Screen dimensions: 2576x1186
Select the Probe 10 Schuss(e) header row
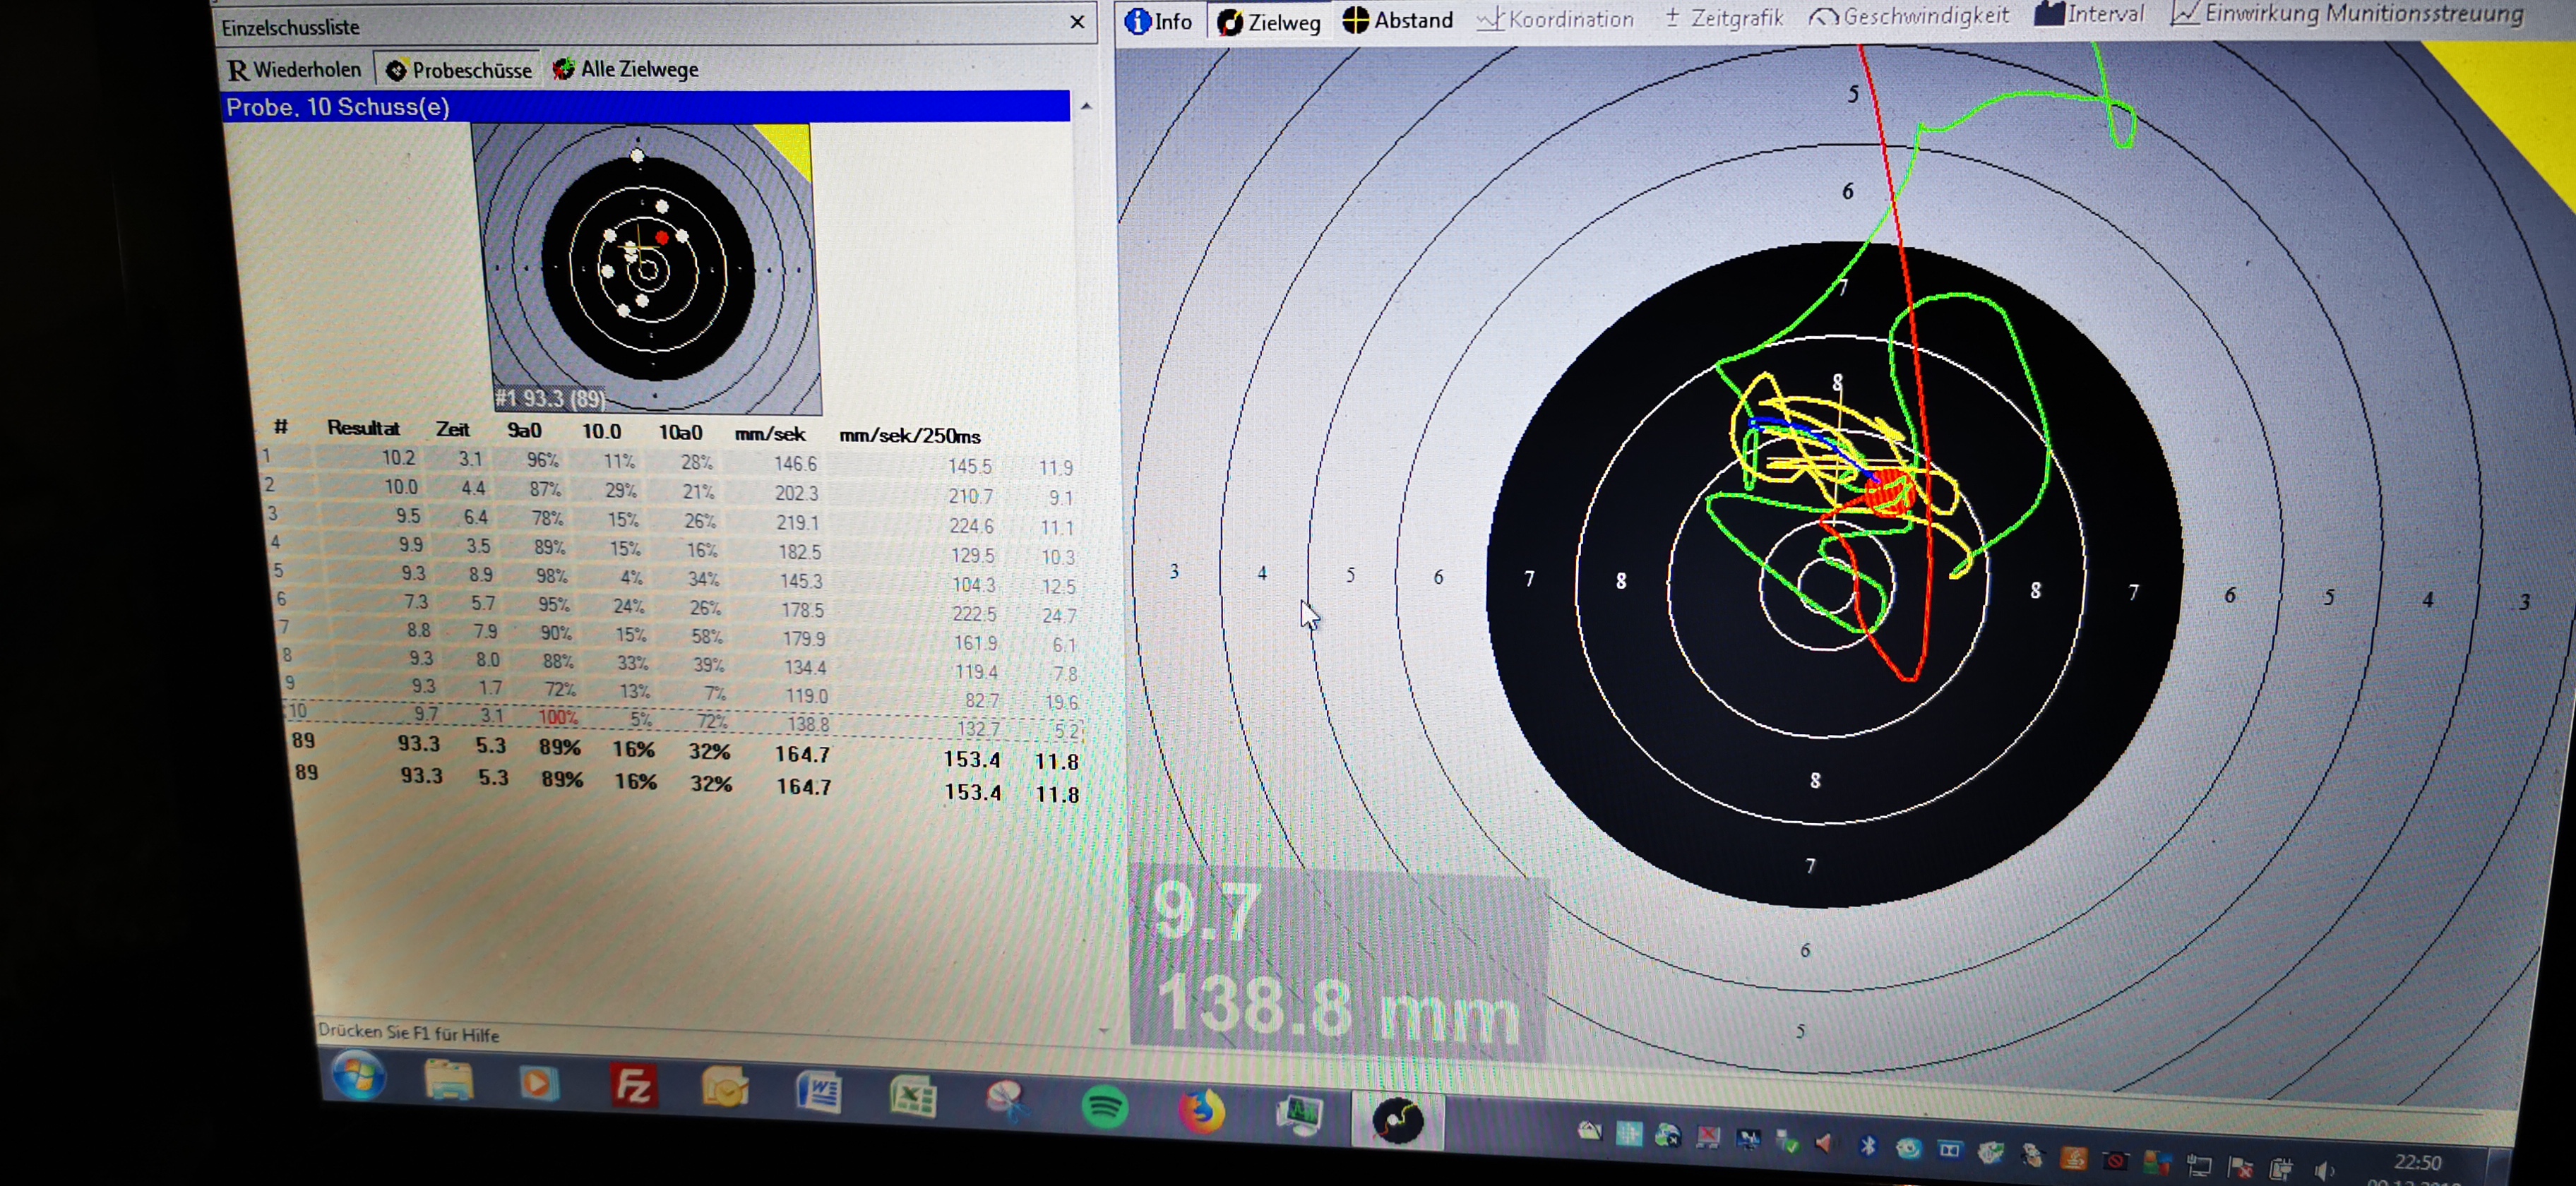(x=644, y=107)
